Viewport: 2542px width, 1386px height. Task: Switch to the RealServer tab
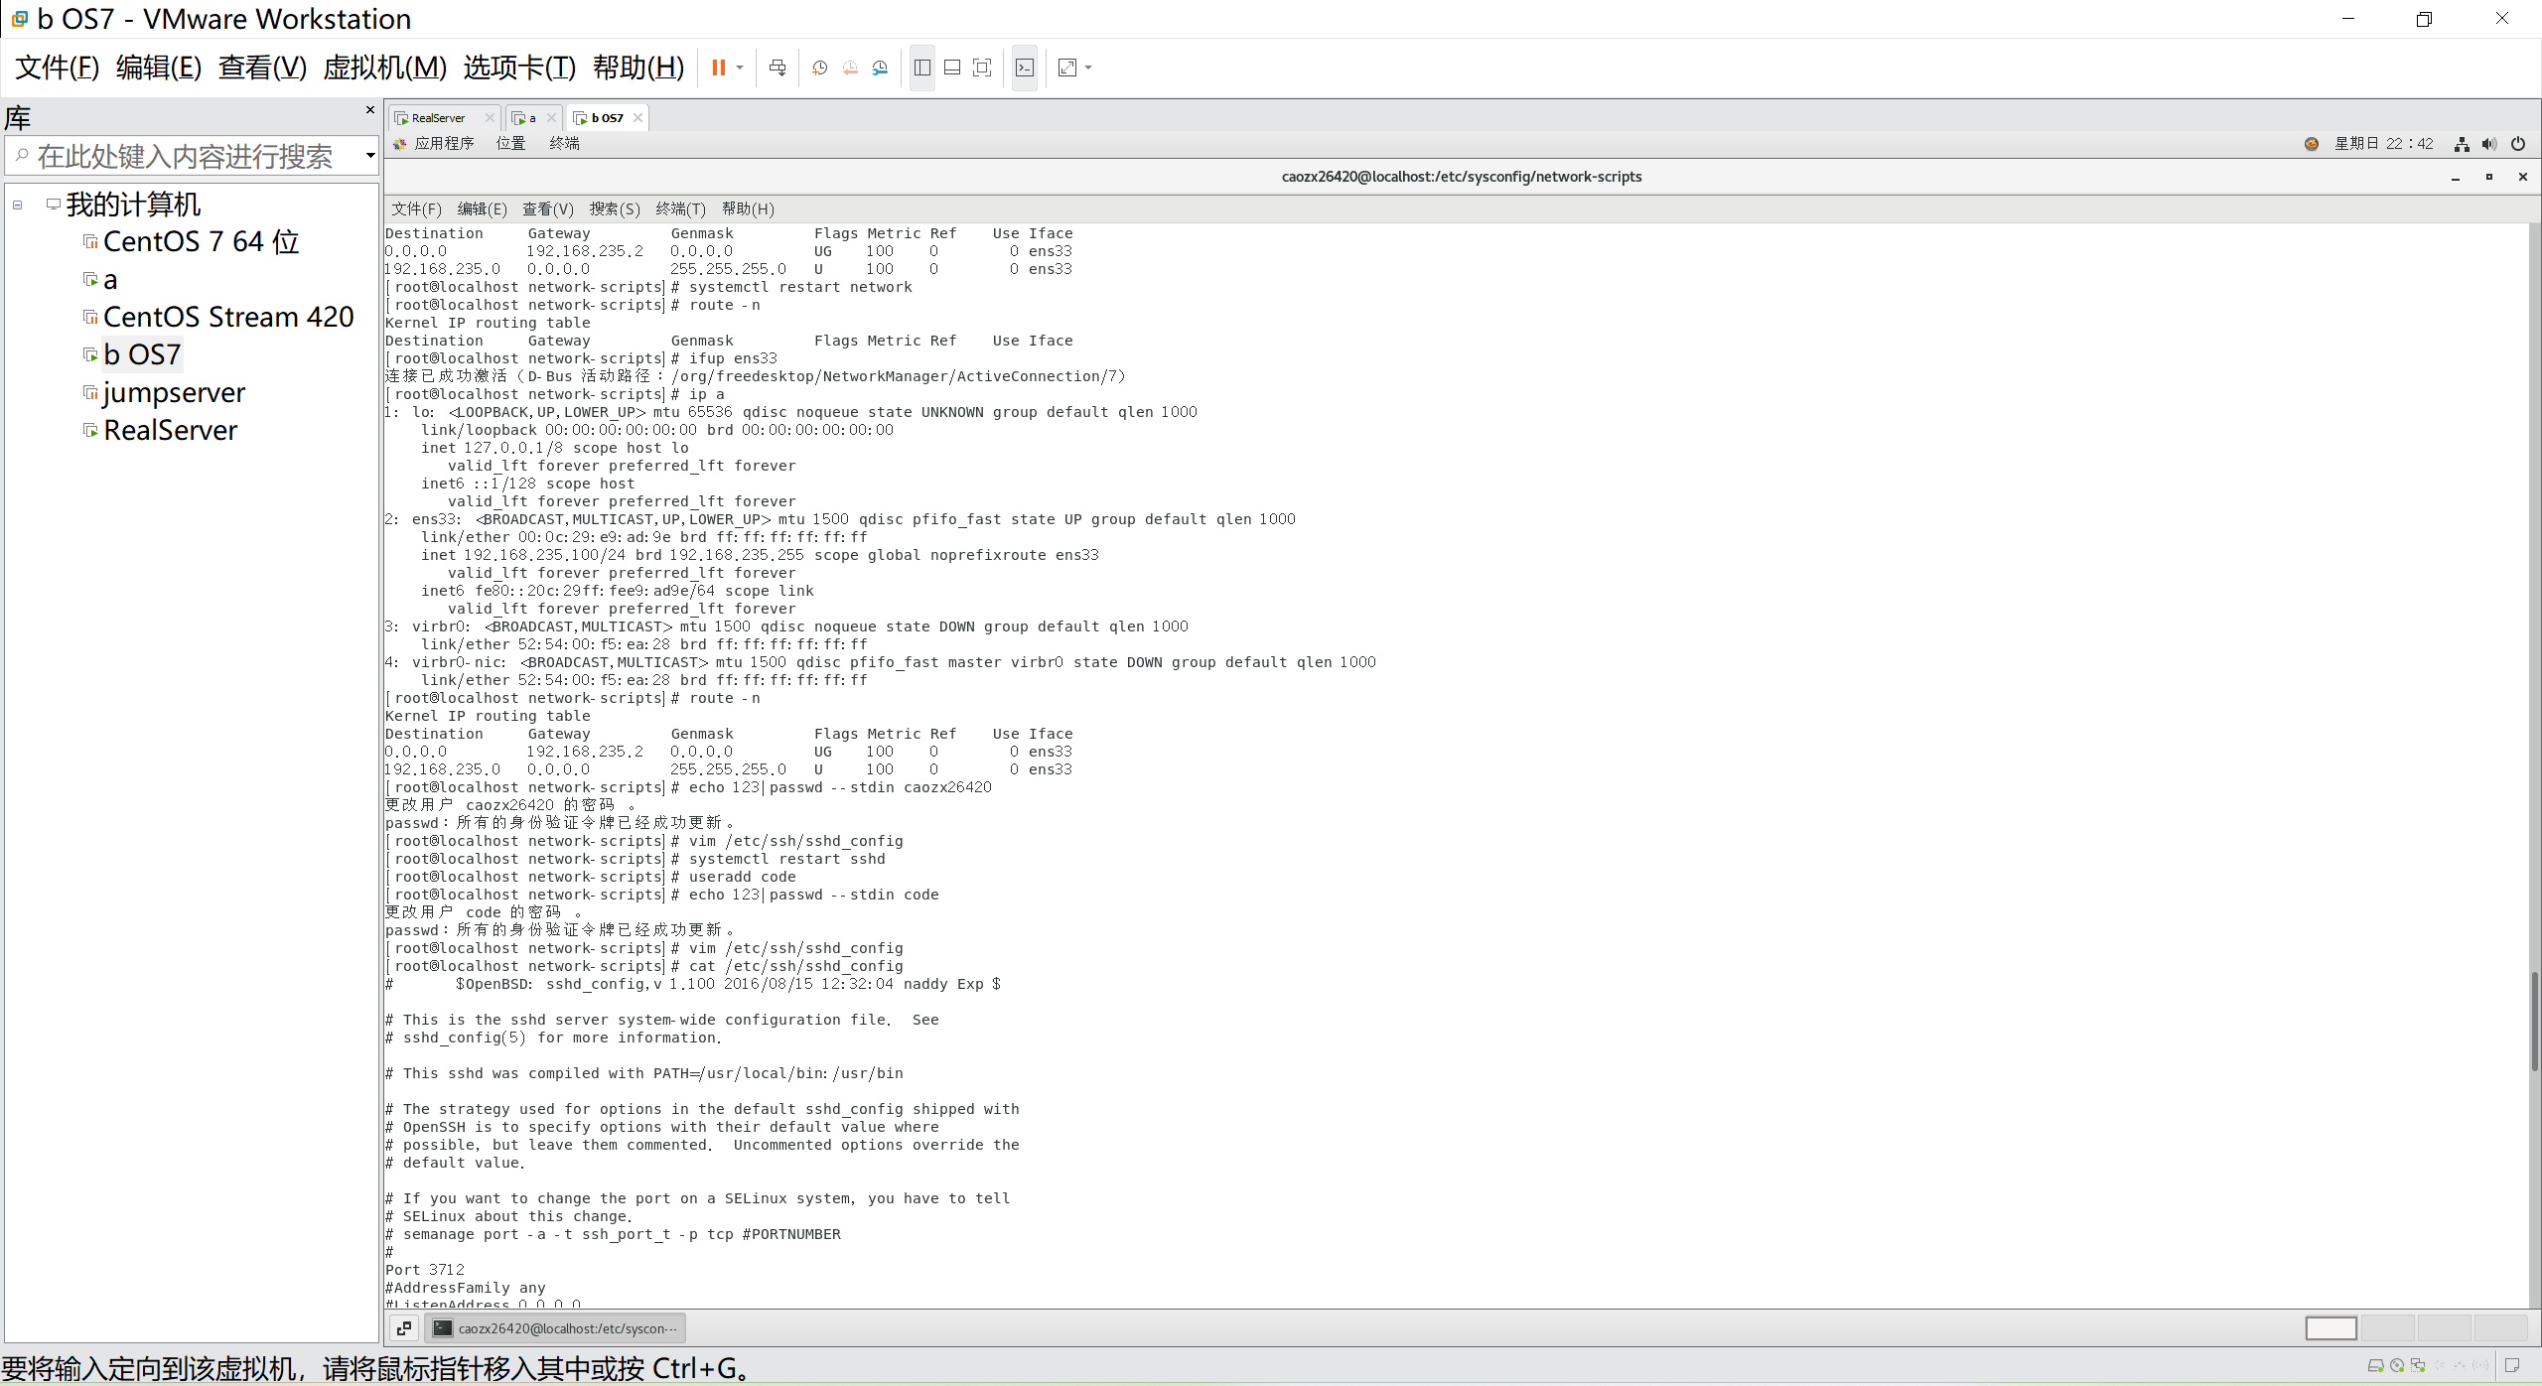coord(437,118)
